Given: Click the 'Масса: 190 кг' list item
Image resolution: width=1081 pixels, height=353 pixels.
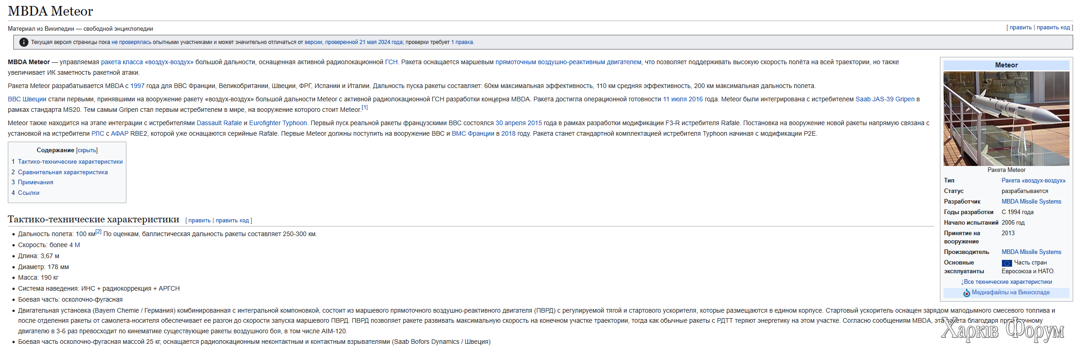Looking at the screenshot, I should point(38,277).
